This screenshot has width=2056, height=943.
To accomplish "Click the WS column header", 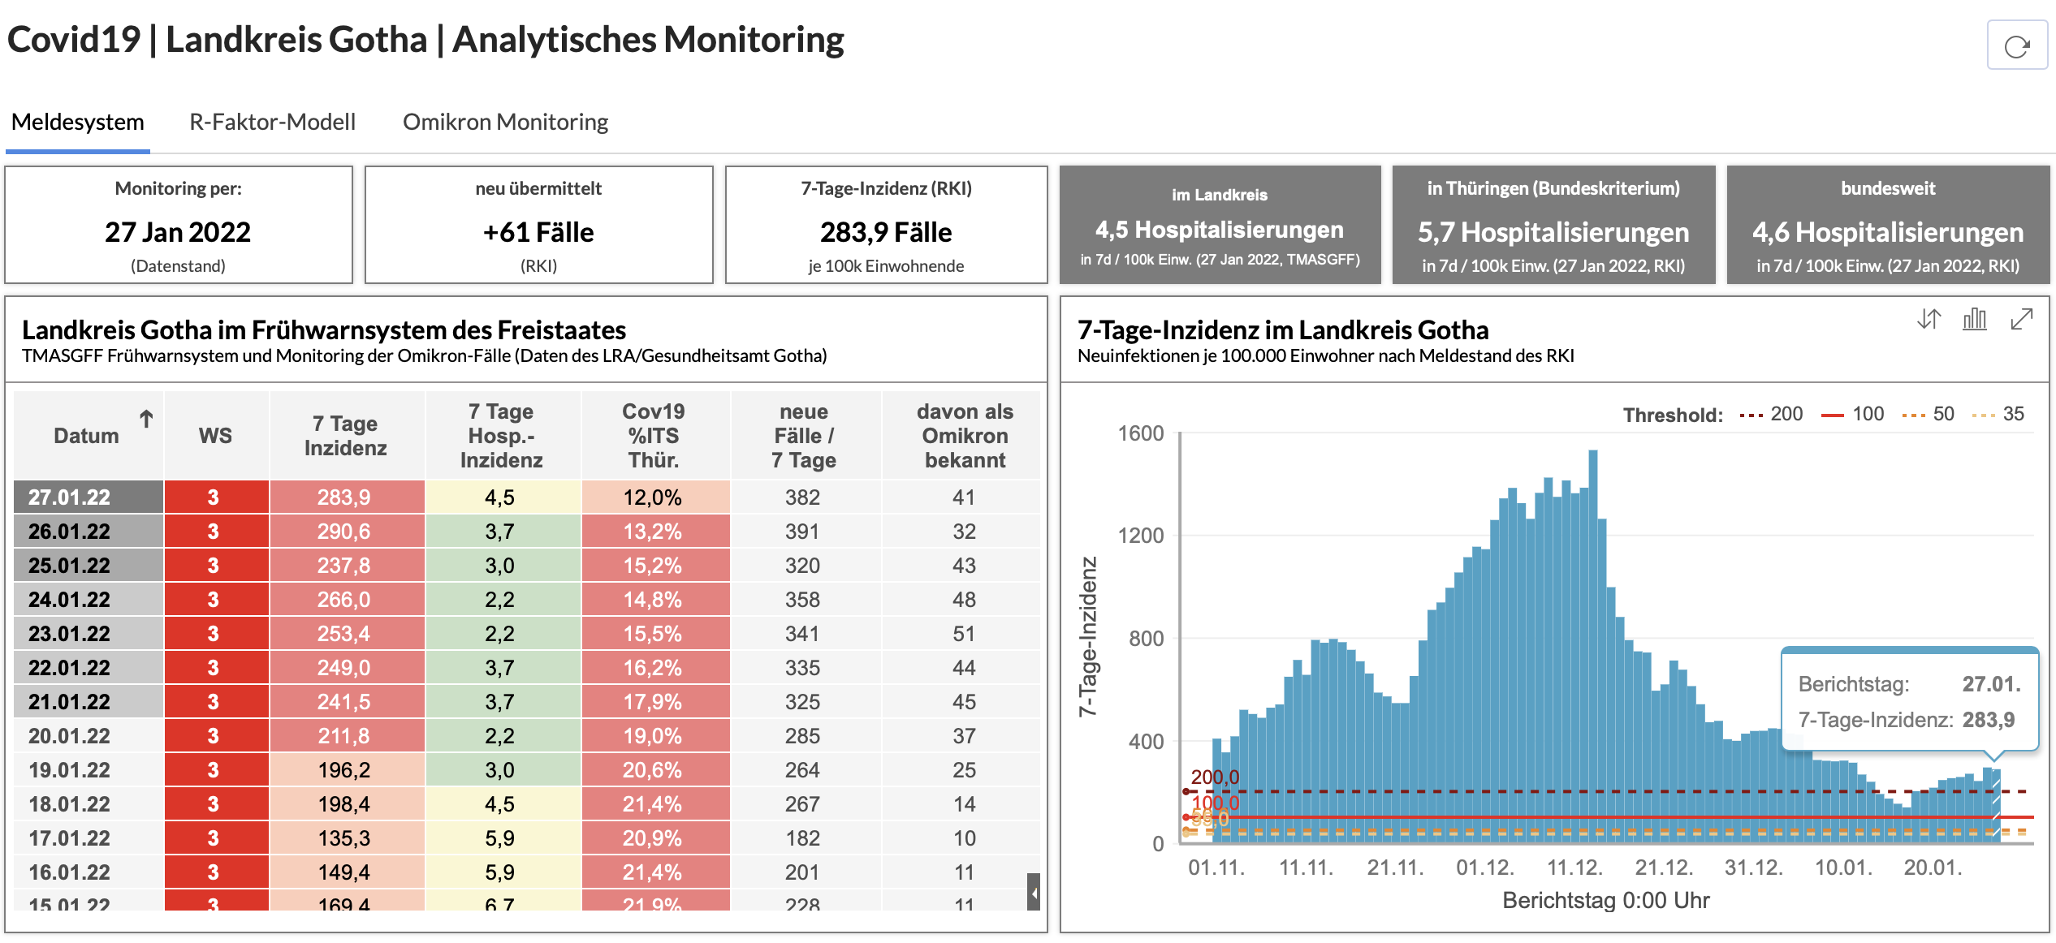I will [215, 436].
